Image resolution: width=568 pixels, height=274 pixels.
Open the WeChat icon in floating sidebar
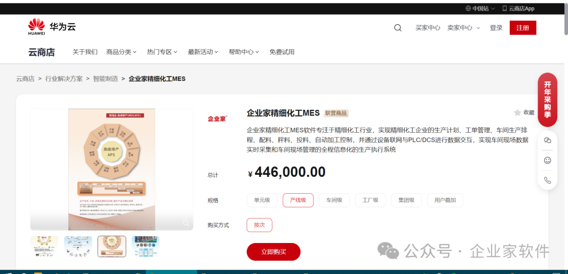coord(547,140)
